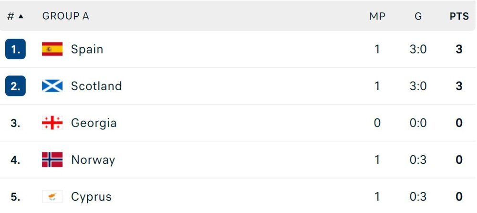Sort standings by the PTS column
The image size is (477, 213).
(x=459, y=16)
